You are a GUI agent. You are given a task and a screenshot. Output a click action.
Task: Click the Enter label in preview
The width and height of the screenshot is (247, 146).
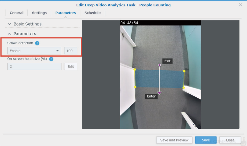(x=151, y=96)
